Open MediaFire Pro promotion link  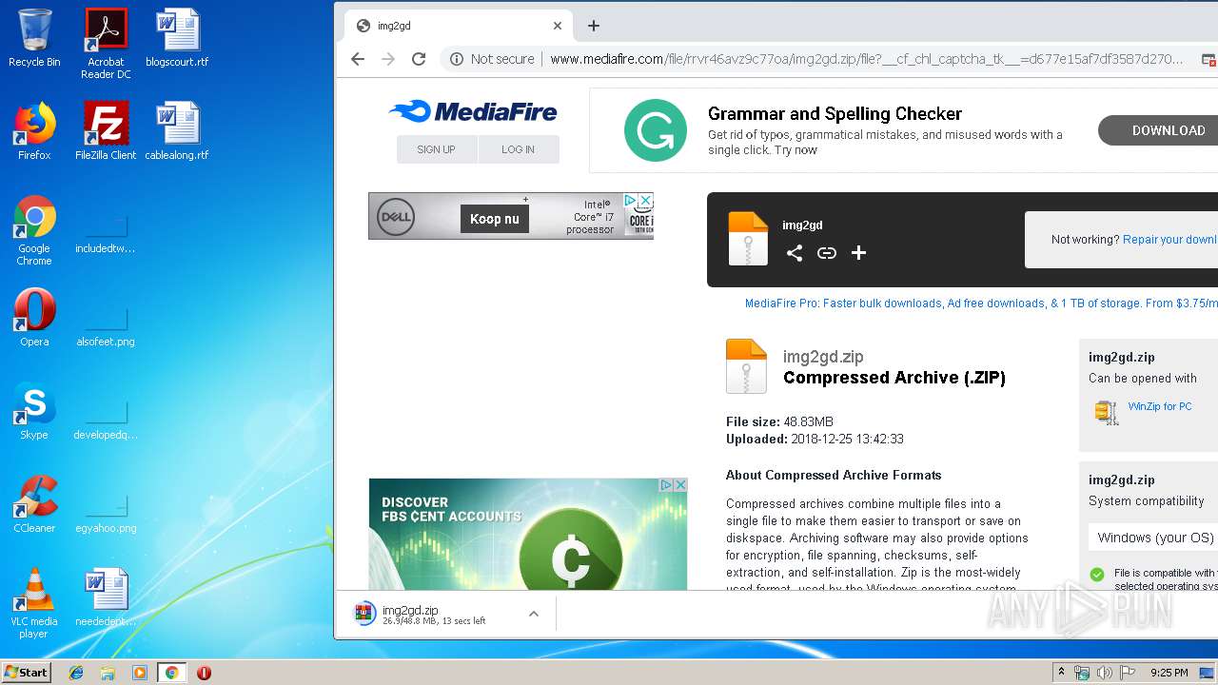point(981,303)
